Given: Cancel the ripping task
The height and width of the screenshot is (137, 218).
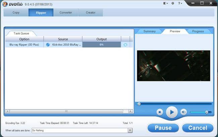Looking at the screenshot, I should [x=198, y=128].
